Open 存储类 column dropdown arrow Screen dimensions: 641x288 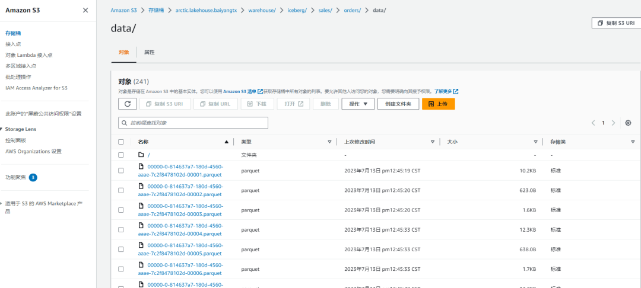tap(633, 142)
